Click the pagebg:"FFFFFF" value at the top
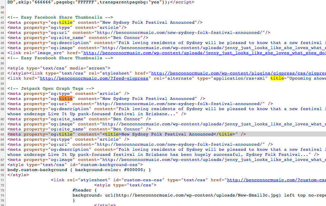Screen dimensions: 326x206 75,2
